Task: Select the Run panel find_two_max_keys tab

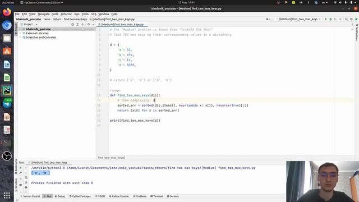Action: coord(49,162)
